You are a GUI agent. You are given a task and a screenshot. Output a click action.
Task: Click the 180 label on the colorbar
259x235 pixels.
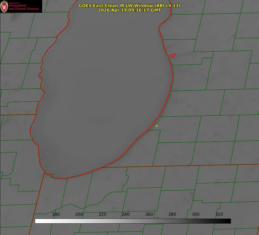click(x=56, y=214)
